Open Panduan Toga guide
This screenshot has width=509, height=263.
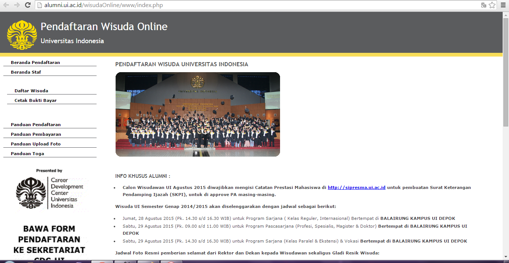28,154
